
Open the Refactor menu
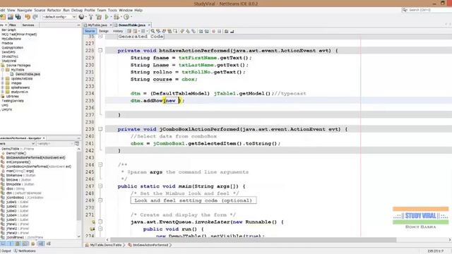coord(54,10)
